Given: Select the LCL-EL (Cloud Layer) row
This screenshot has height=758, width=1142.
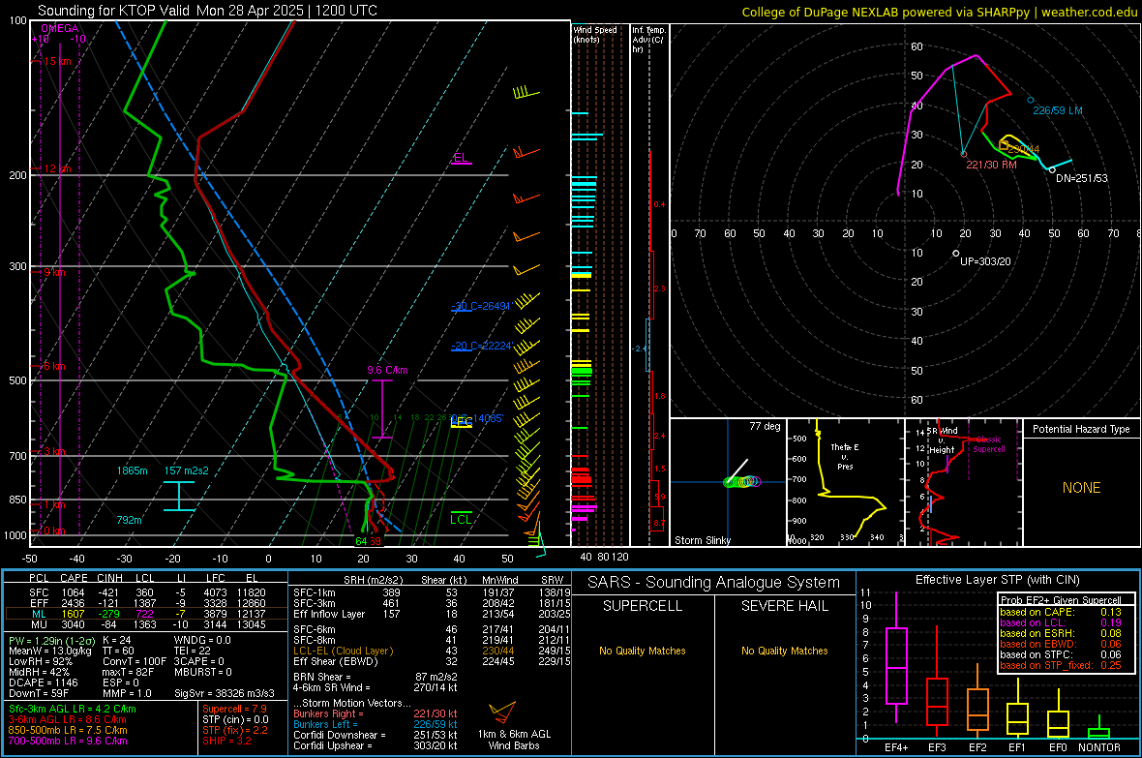Looking at the screenshot, I should (432, 651).
